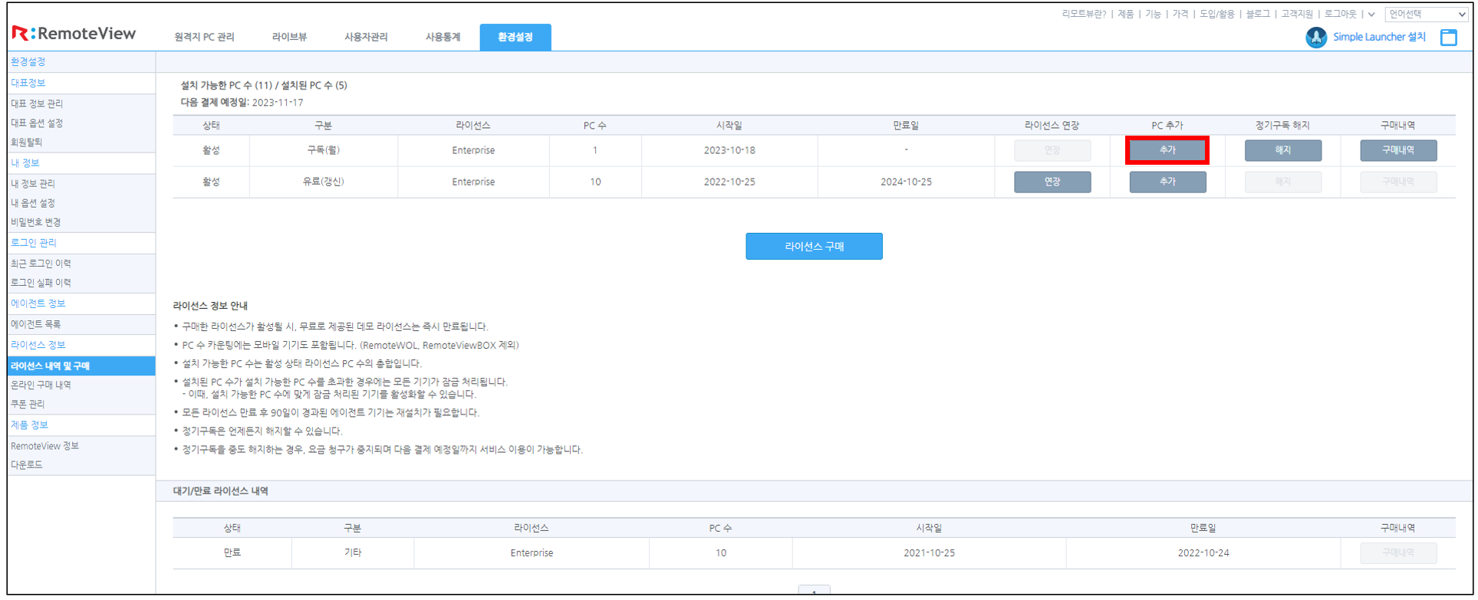Click the RemoteView logo

[74, 33]
